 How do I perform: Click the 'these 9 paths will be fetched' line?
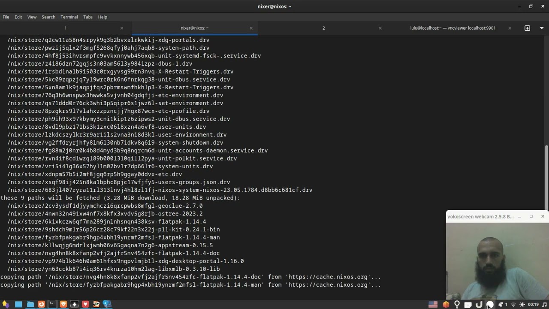coord(121,198)
